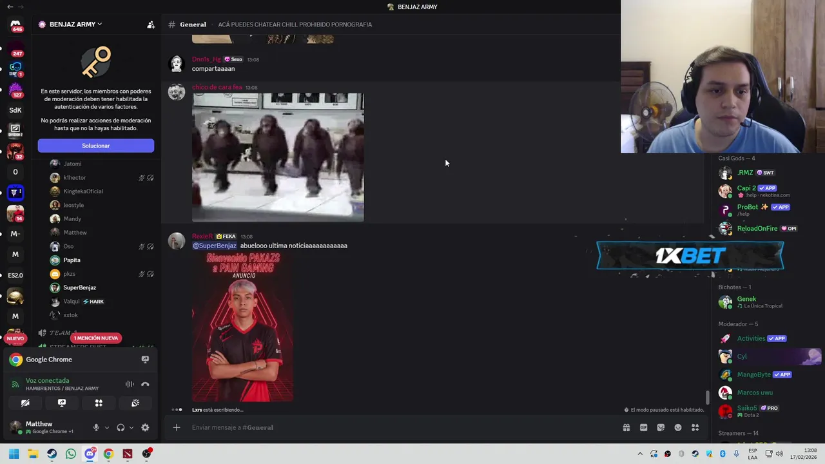Click the @SuperBenjaz mention in the message
This screenshot has height=464, width=825.
[x=215, y=246]
